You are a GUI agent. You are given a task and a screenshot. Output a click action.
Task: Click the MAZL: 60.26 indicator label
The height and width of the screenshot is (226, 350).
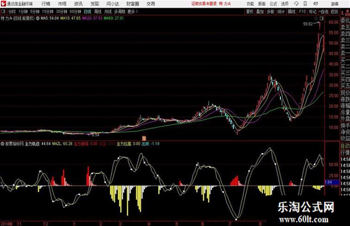62,144
